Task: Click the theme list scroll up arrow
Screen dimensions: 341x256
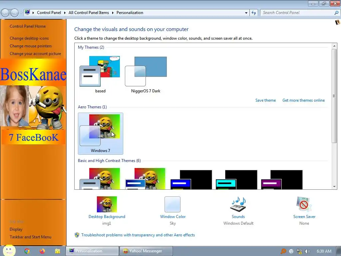Action: pos(334,46)
